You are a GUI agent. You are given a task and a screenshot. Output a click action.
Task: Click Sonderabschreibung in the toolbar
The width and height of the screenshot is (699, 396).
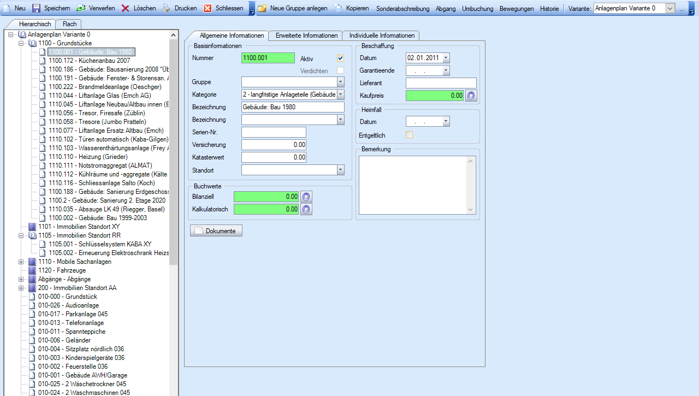(x=402, y=9)
